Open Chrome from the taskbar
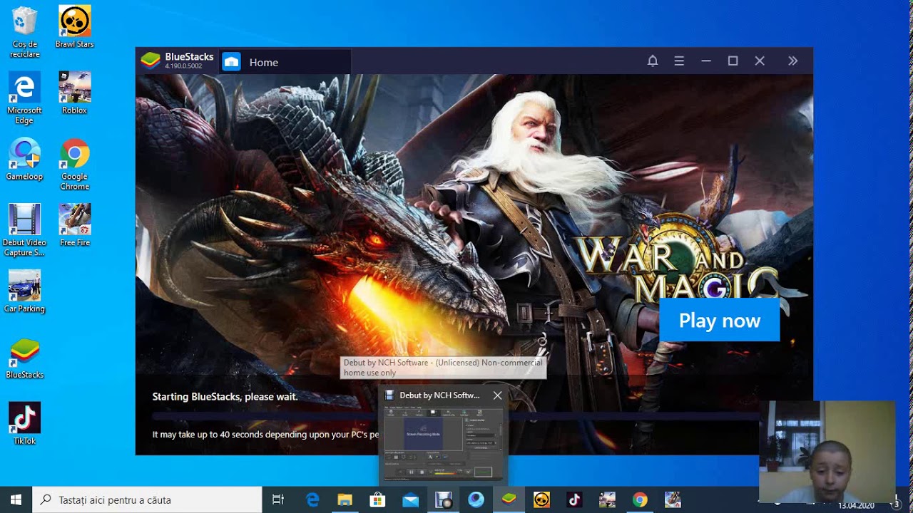 (640, 499)
